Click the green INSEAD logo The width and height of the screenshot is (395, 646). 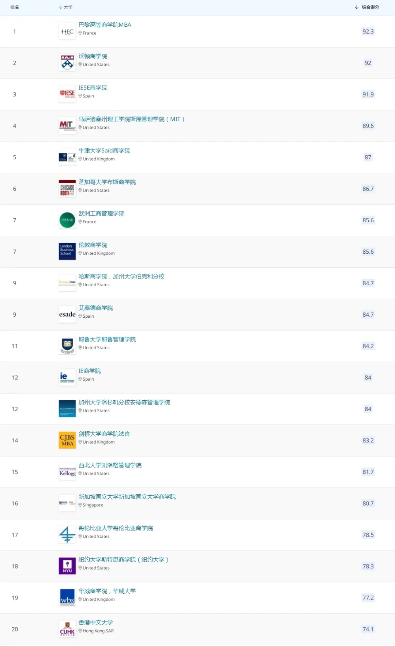pos(67,220)
